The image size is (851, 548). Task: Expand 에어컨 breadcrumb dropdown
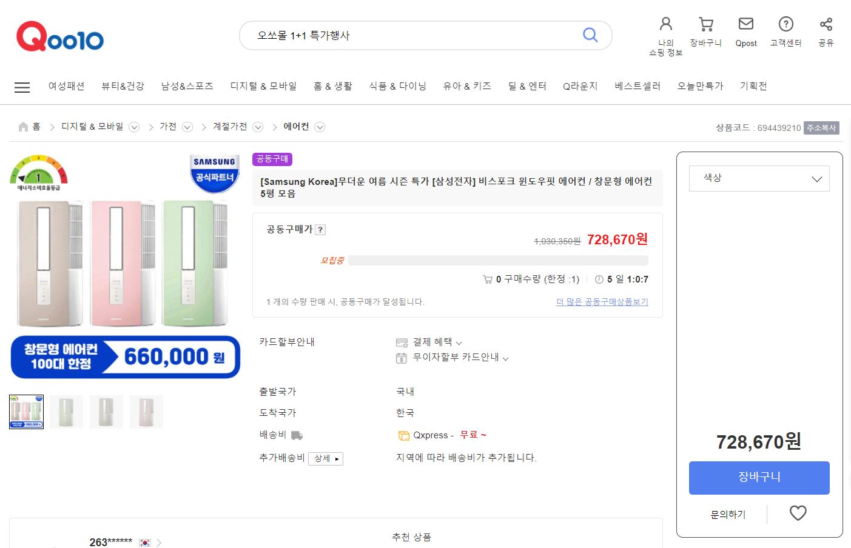[320, 127]
